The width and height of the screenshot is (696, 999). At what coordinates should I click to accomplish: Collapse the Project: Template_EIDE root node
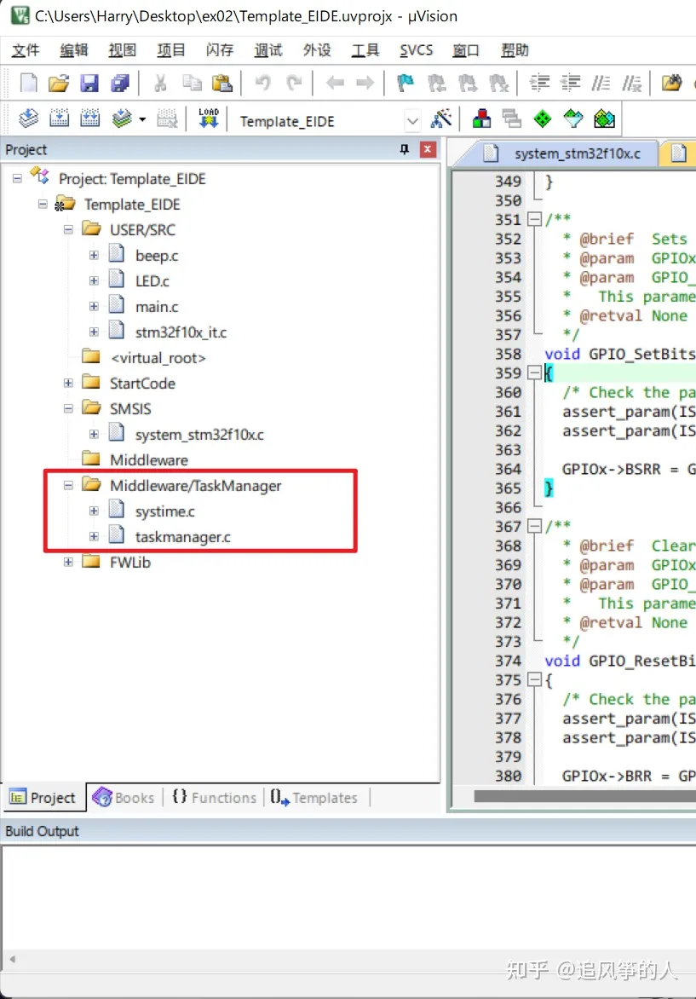(x=17, y=178)
